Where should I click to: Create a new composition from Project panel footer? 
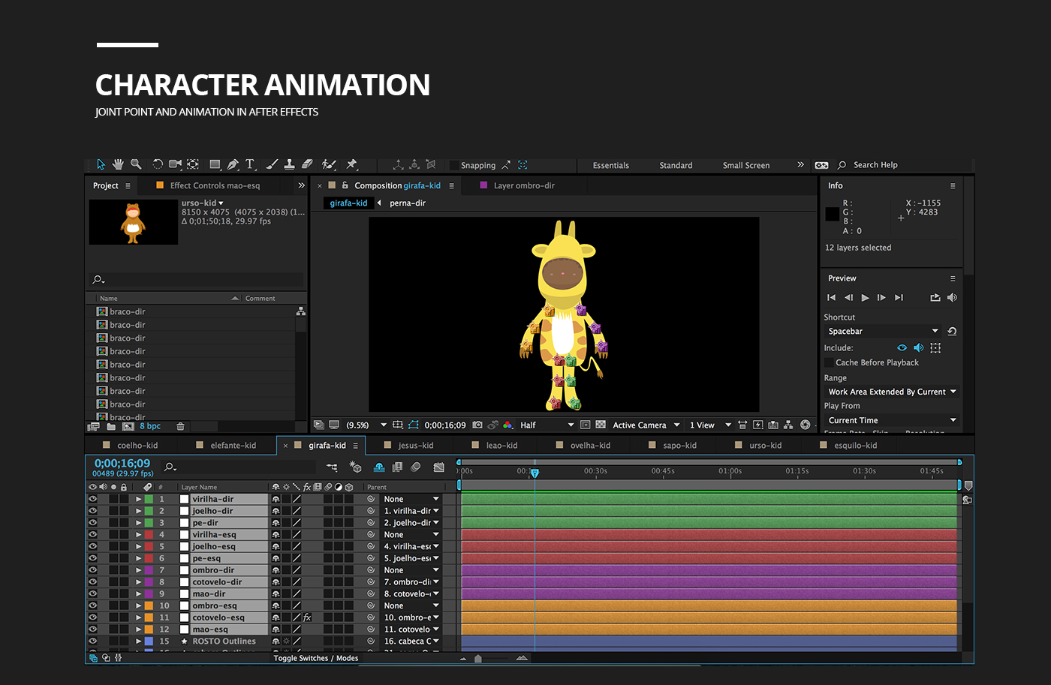[x=128, y=426]
